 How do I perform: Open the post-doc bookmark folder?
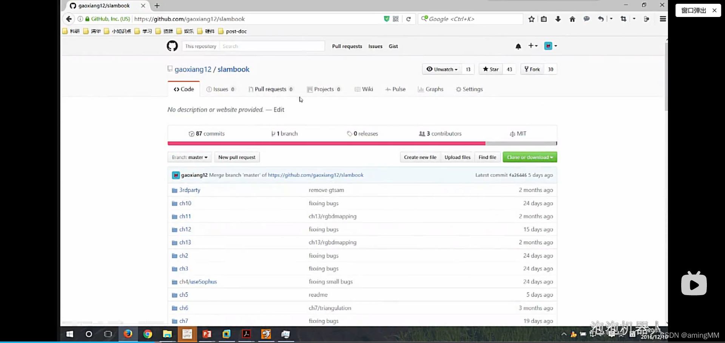[x=232, y=31]
